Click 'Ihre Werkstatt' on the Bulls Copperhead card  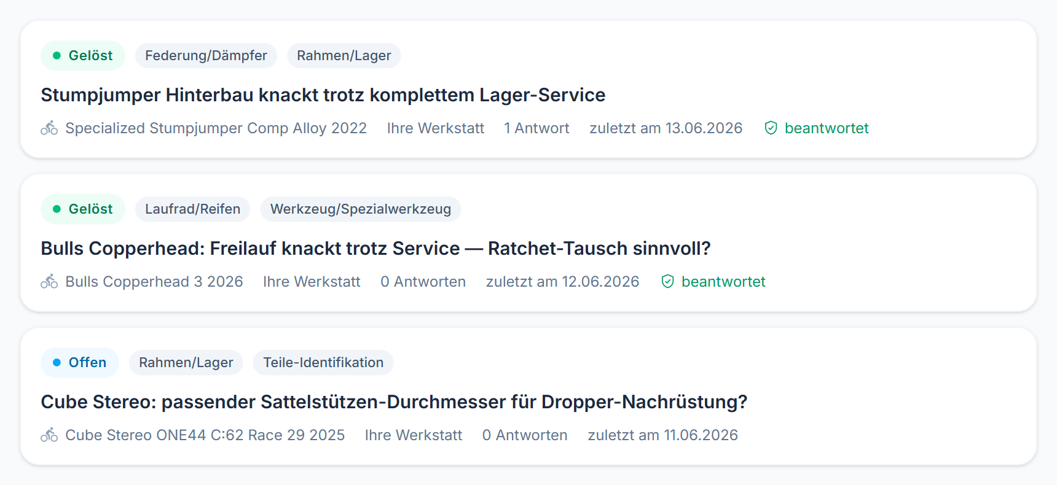(x=312, y=281)
